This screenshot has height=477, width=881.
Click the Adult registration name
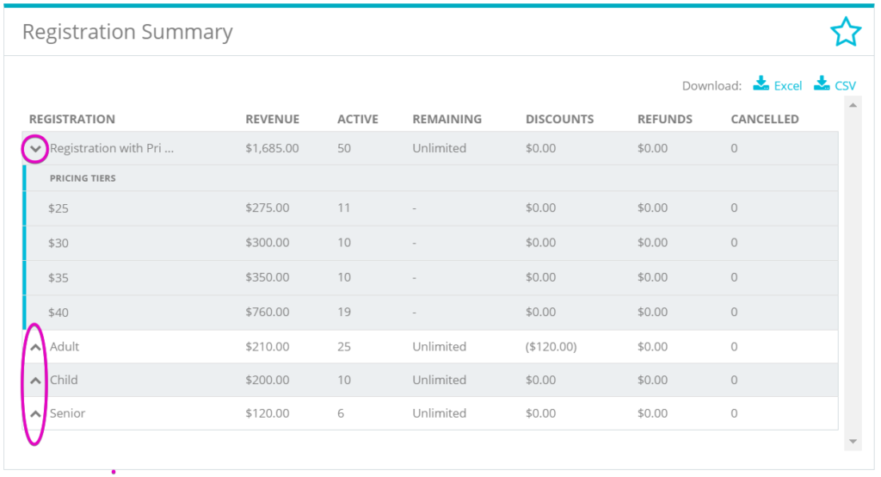tap(65, 346)
